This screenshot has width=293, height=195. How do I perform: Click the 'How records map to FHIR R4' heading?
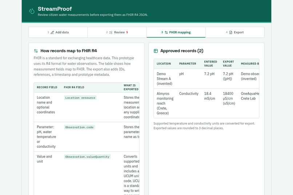coord(69,51)
